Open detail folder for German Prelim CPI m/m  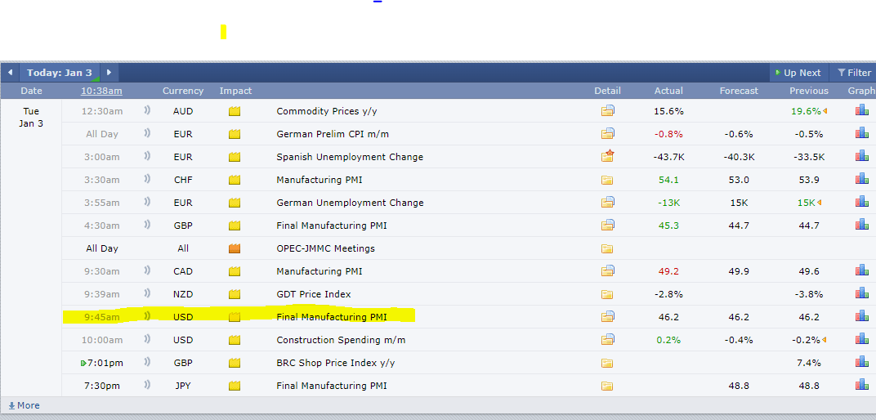pyautogui.click(x=607, y=133)
